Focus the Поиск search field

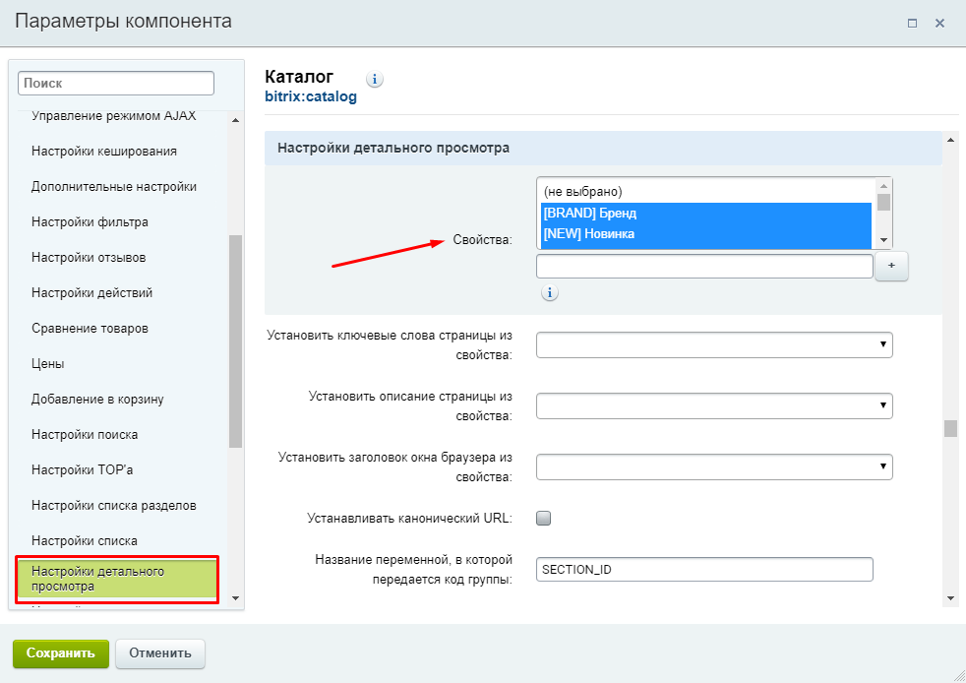click(116, 84)
